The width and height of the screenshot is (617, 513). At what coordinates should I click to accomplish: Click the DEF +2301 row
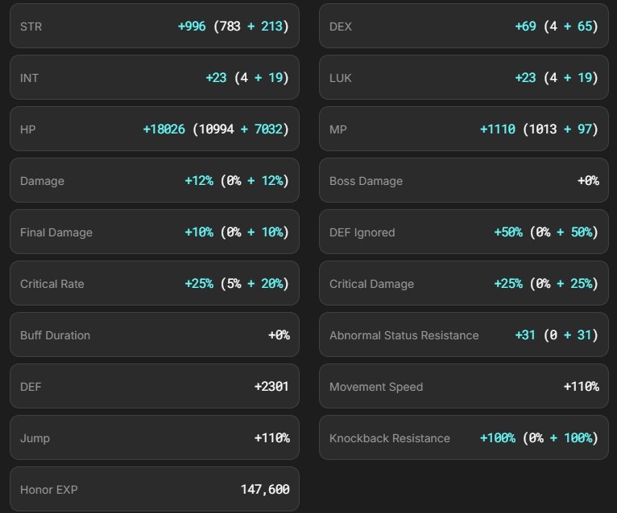[x=154, y=387]
